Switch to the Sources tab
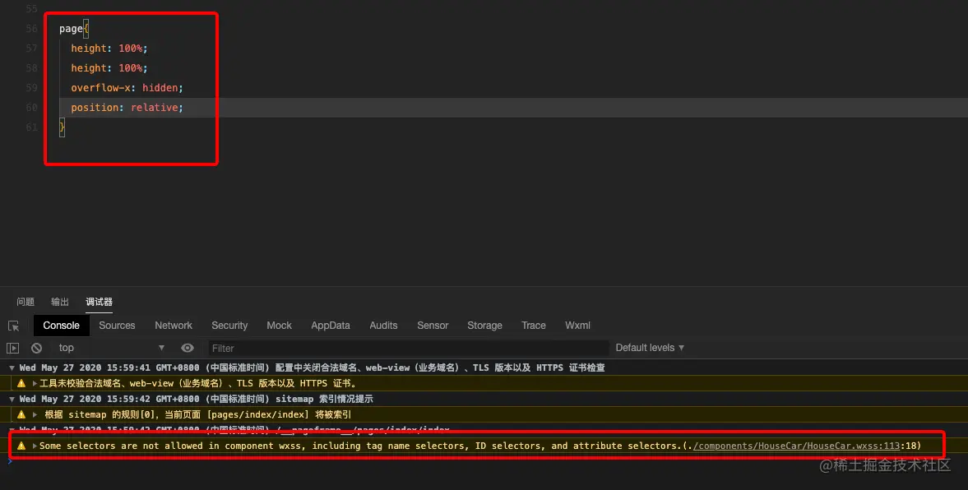This screenshot has width=968, height=490. (117, 326)
